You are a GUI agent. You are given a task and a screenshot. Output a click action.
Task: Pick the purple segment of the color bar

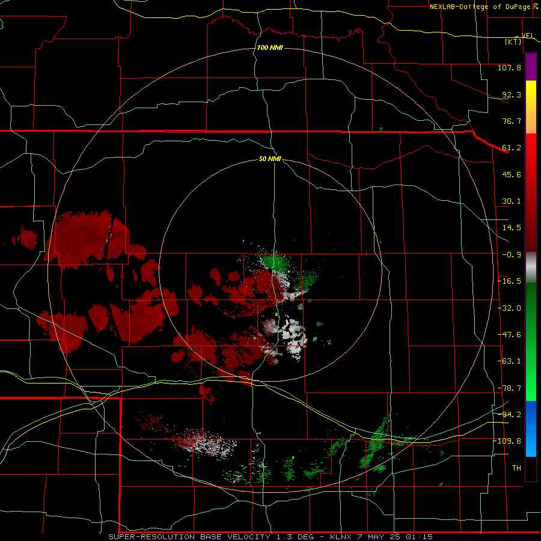[x=531, y=67]
